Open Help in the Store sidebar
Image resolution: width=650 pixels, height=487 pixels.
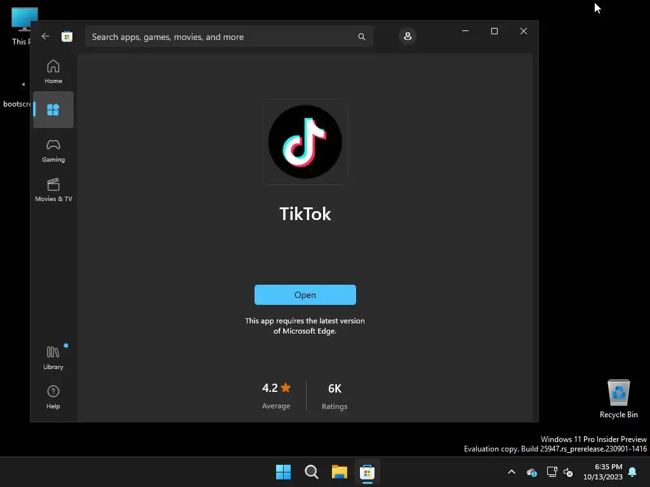53,397
